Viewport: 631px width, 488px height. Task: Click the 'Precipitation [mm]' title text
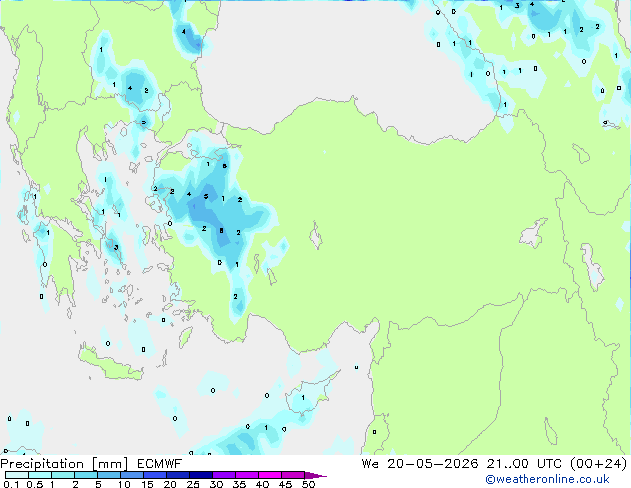click(65, 464)
